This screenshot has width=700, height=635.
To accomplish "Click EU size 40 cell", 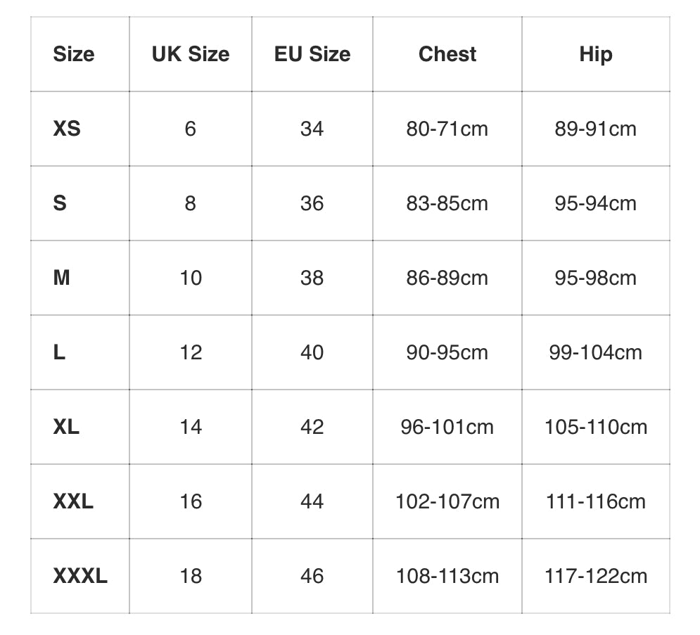I will (312, 352).
